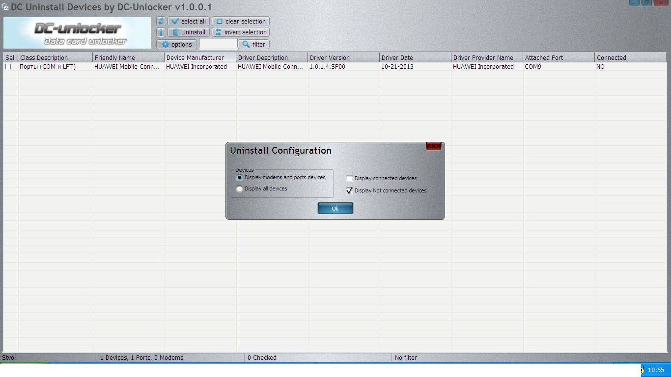This screenshot has height=377, width=671.
Task: Click the 'HUAWEI Incorporated' device manufacturer cell
Action: (200, 67)
